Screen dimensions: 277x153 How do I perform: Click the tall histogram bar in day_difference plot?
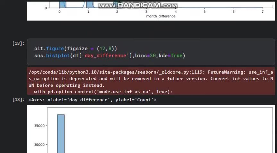pyautogui.click(x=61, y=134)
